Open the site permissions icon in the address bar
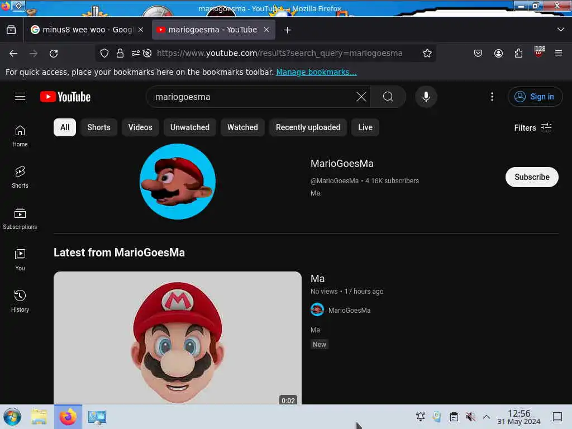 136,53
